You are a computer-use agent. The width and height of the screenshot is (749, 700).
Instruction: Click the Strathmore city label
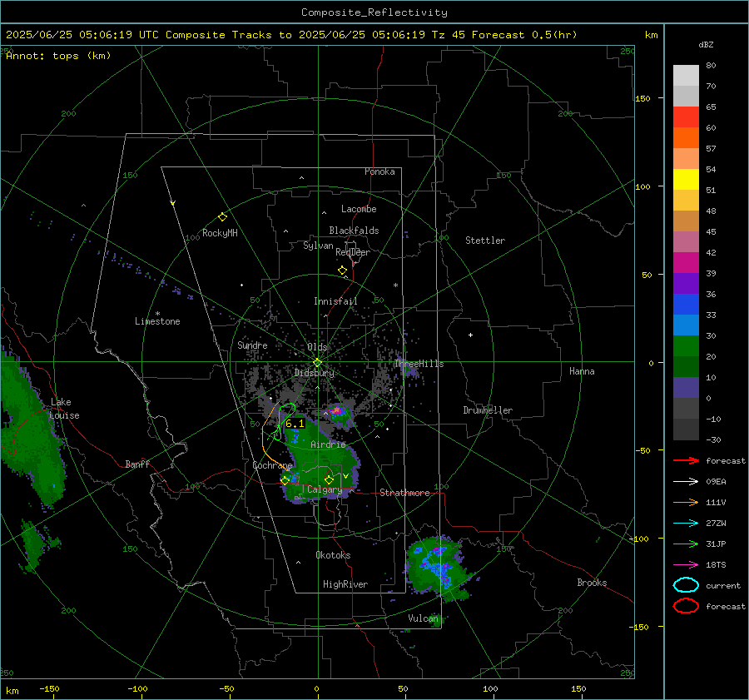click(404, 493)
